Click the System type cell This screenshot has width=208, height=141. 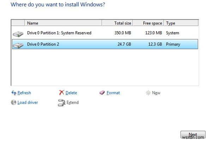172,33
